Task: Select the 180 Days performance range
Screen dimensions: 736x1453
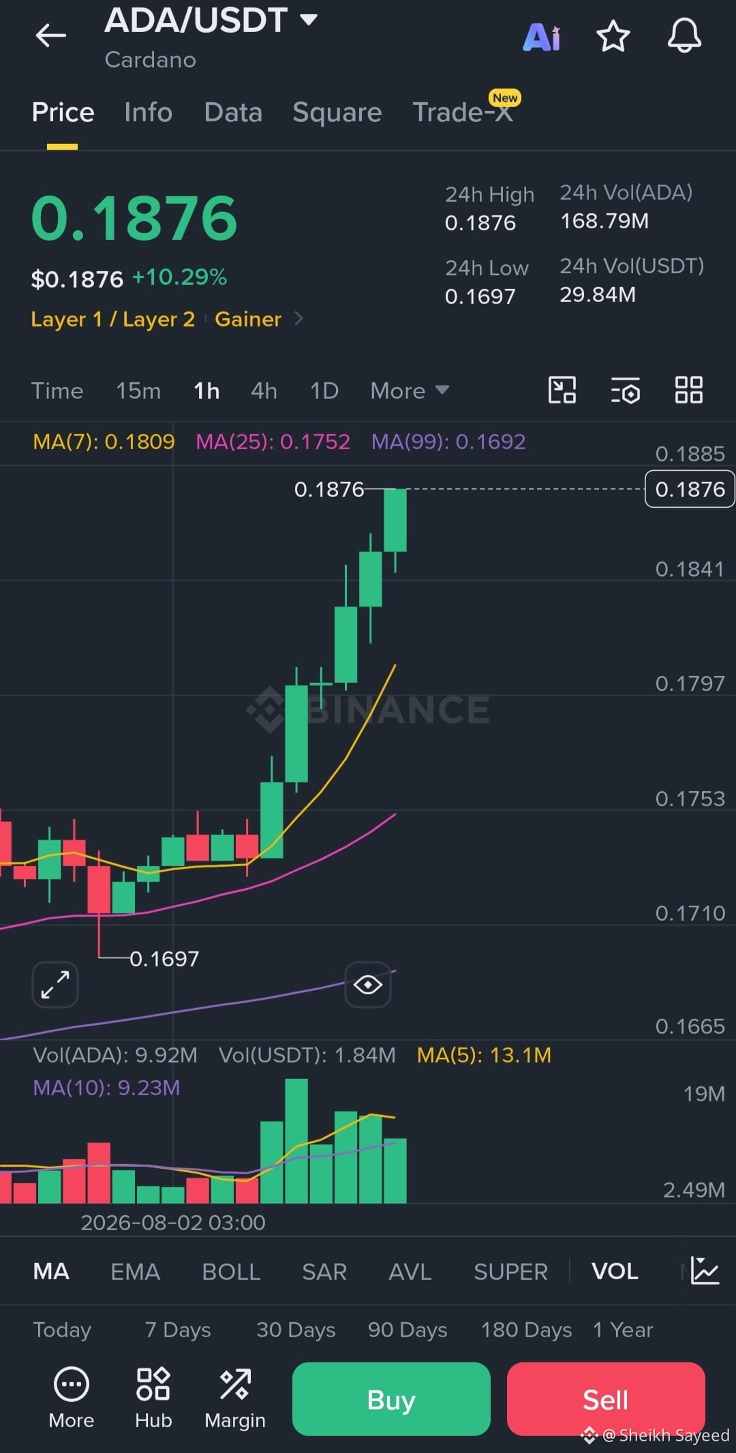Action: point(526,1330)
